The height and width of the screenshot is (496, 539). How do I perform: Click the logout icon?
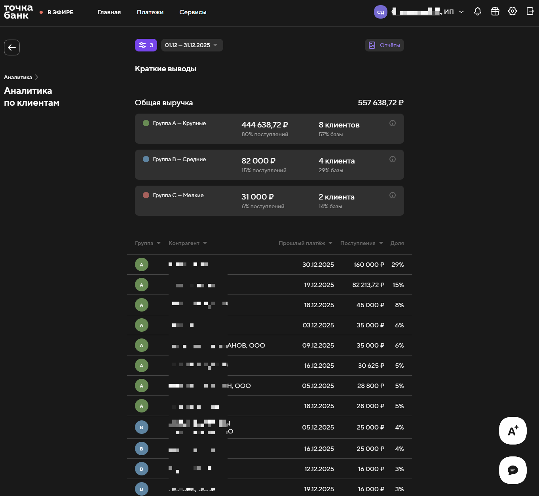click(530, 11)
